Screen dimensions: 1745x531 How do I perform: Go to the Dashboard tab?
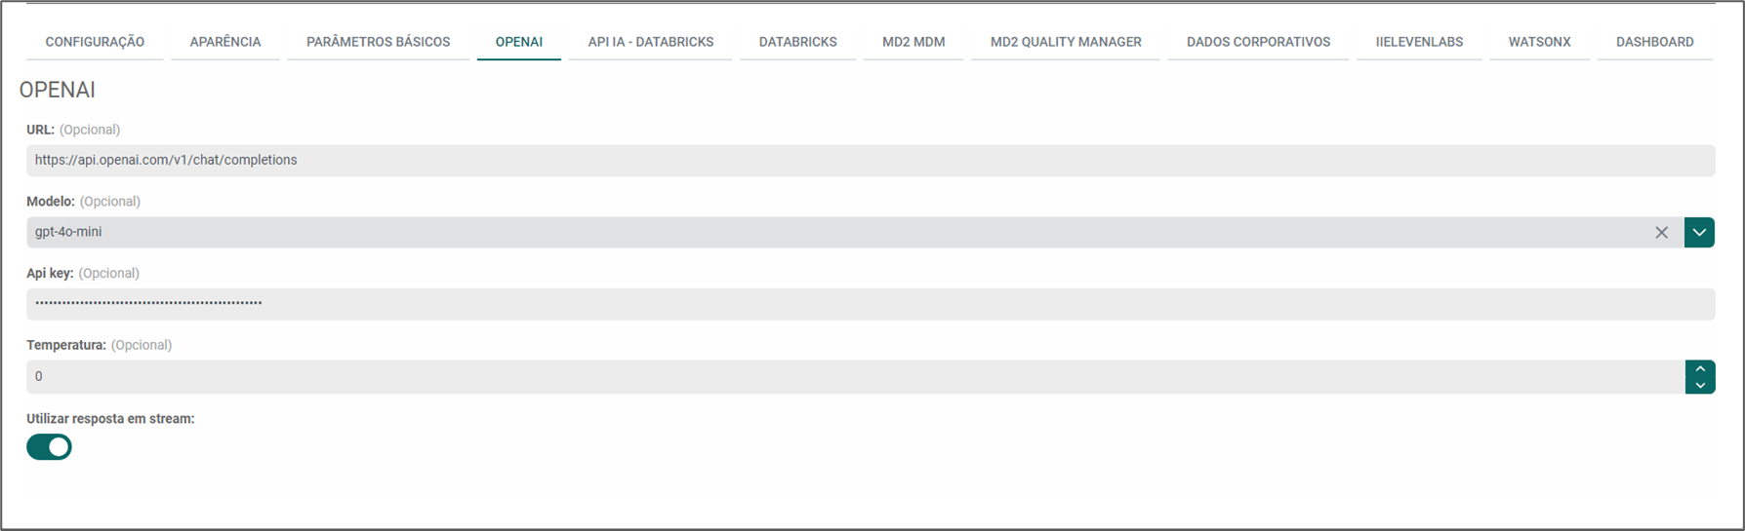tap(1654, 42)
